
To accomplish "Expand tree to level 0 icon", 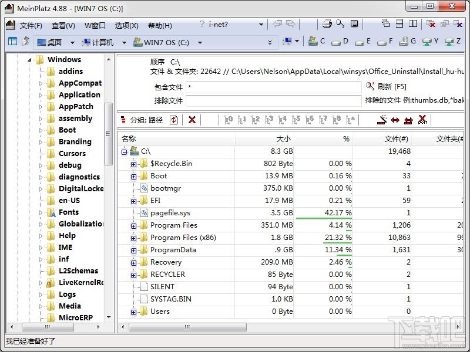I will point(229,120).
